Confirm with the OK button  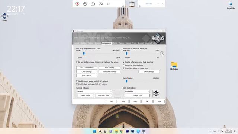click(x=147, y=102)
